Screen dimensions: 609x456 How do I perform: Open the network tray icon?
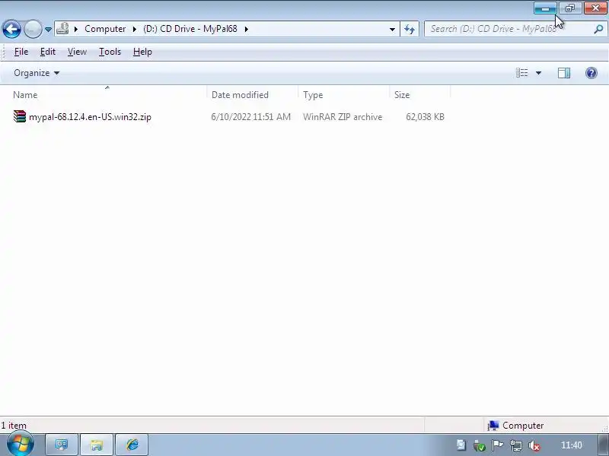pyautogui.click(x=516, y=445)
